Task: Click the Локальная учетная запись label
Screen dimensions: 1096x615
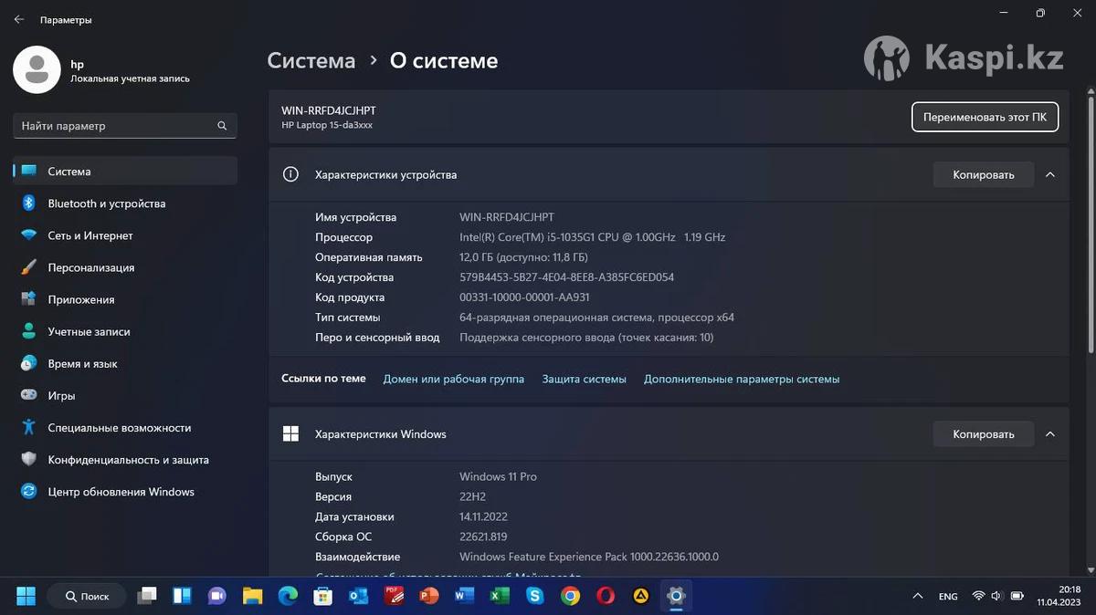Action: click(x=130, y=78)
